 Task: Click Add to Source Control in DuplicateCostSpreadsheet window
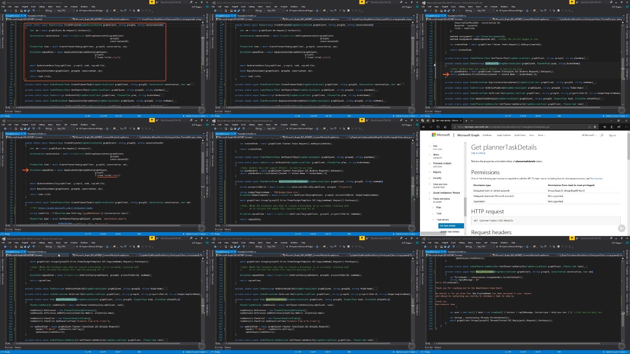point(406,234)
